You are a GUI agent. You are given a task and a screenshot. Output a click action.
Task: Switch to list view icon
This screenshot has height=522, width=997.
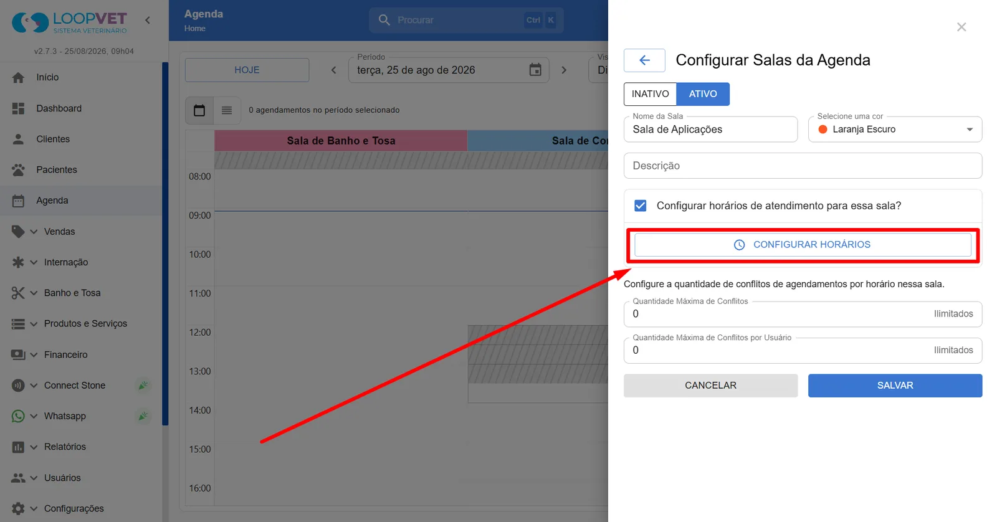(x=227, y=110)
